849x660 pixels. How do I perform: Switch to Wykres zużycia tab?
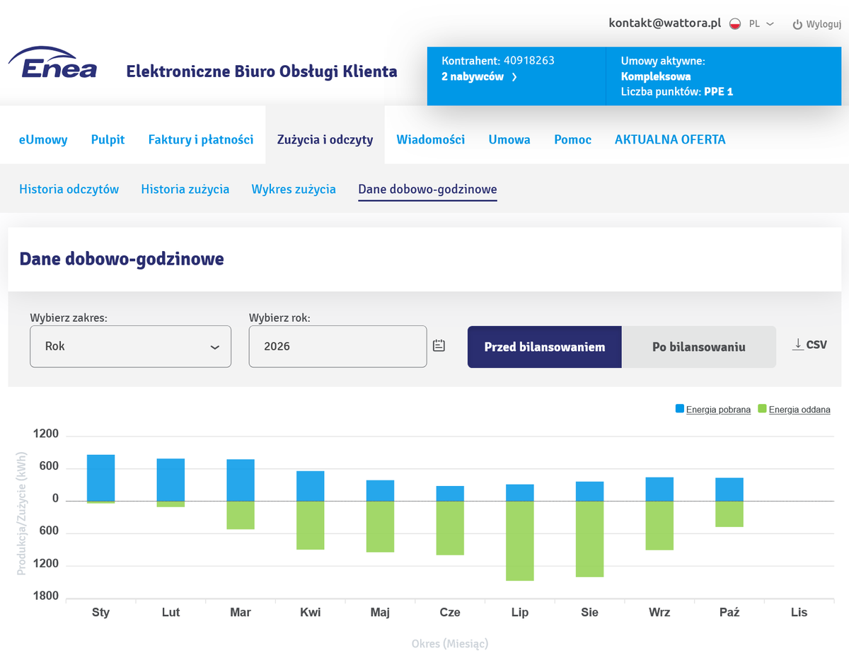[x=294, y=189]
